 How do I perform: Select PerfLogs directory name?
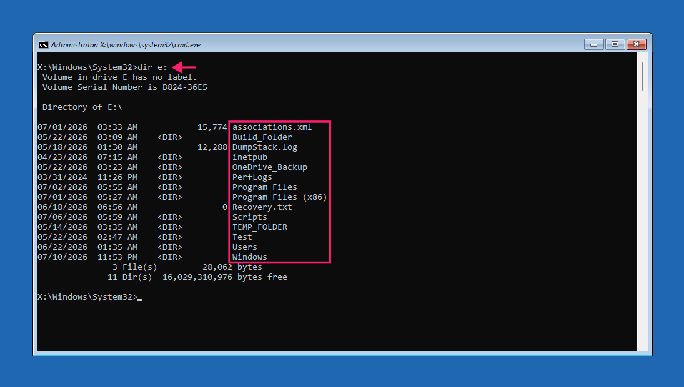click(252, 177)
